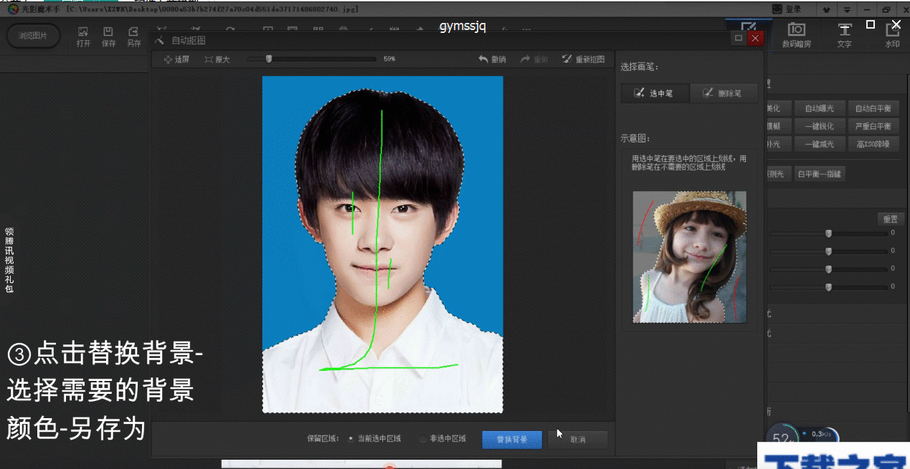This screenshot has width=910, height=469.
Task: Select the 文字 (Text) tool
Action: pos(845,35)
